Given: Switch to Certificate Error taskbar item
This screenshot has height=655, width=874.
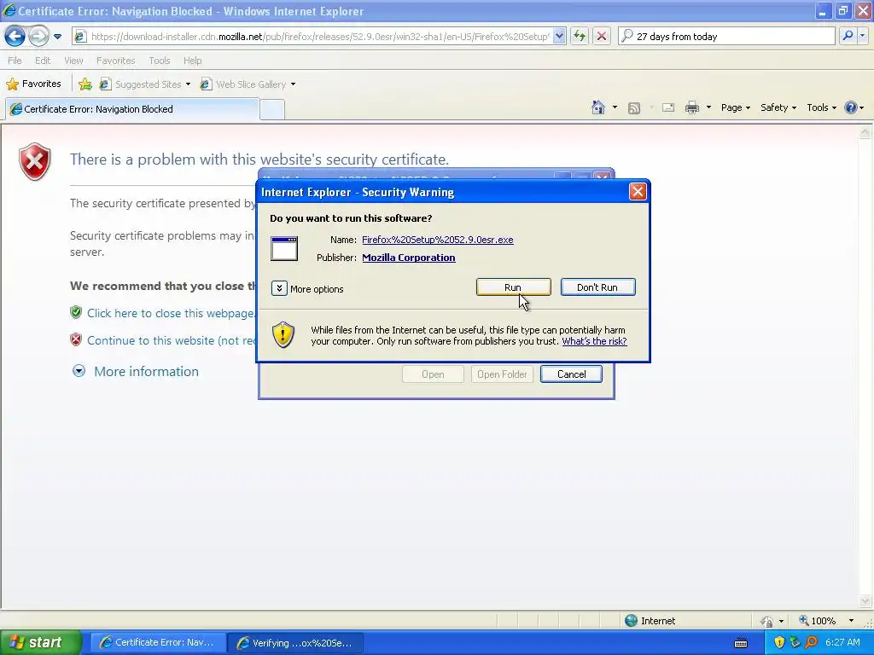Looking at the screenshot, I should point(158,643).
